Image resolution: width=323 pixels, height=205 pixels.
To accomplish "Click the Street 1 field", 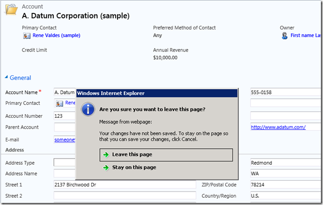I will (125, 185).
